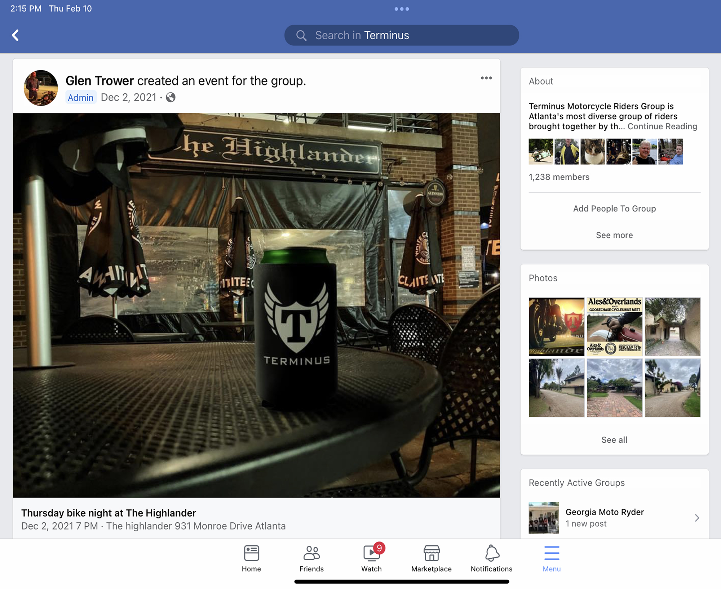The image size is (721, 589).
Task: Go to the Home tab
Action: [x=251, y=558]
